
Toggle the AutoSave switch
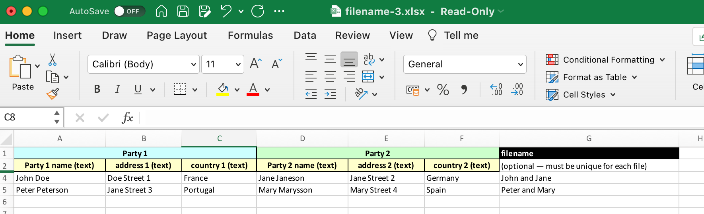point(129,11)
